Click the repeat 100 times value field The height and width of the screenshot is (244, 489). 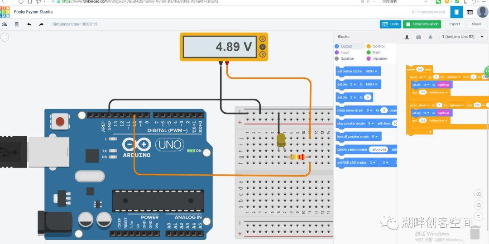(420, 70)
